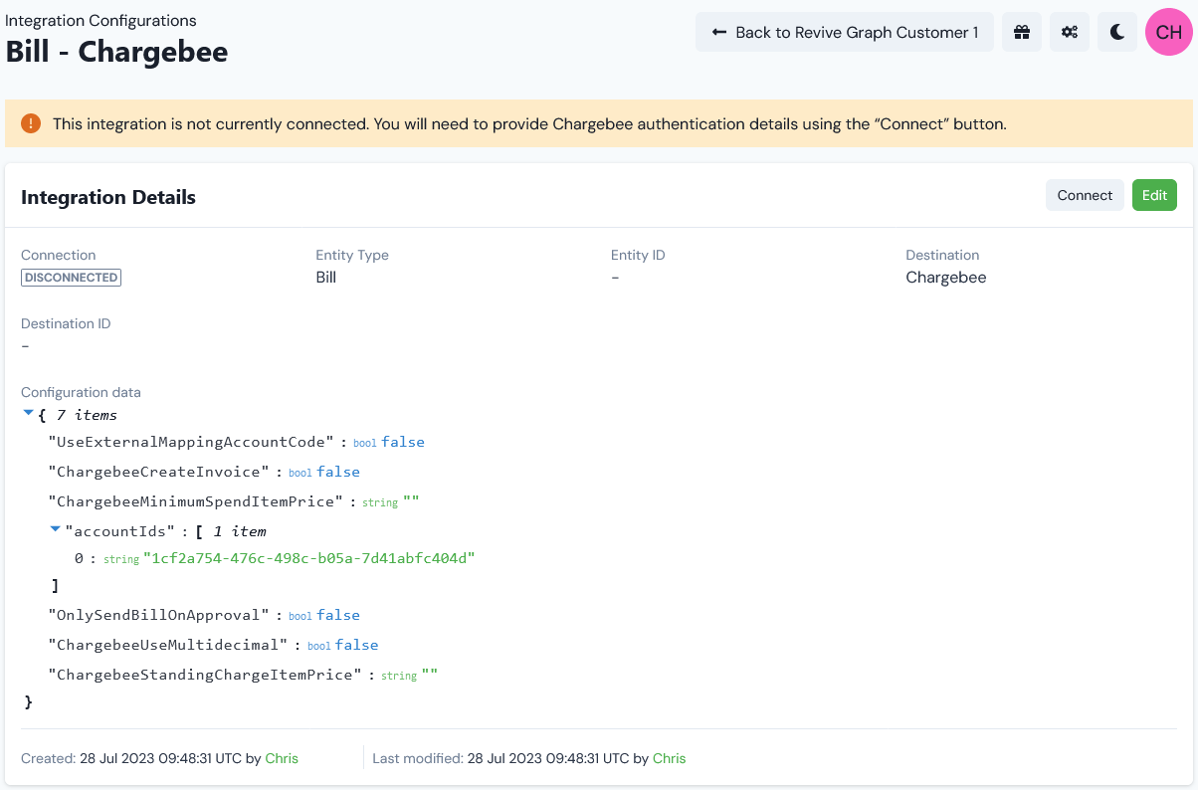Click the false value of ChargebeeCreateInvoice
The image size is (1198, 790).
[x=338, y=472]
